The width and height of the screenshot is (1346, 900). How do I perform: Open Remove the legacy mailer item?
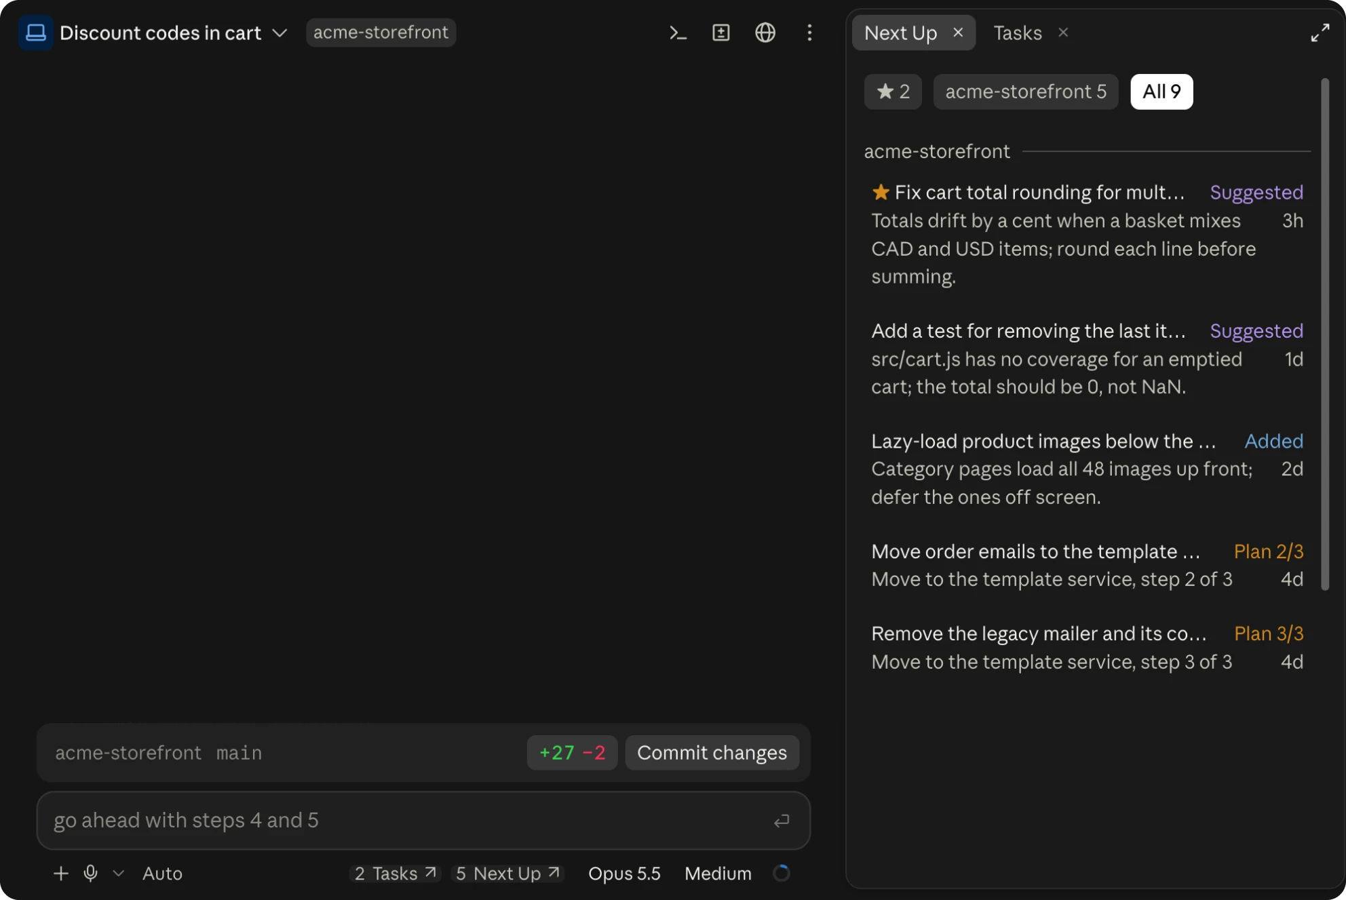[1087, 647]
